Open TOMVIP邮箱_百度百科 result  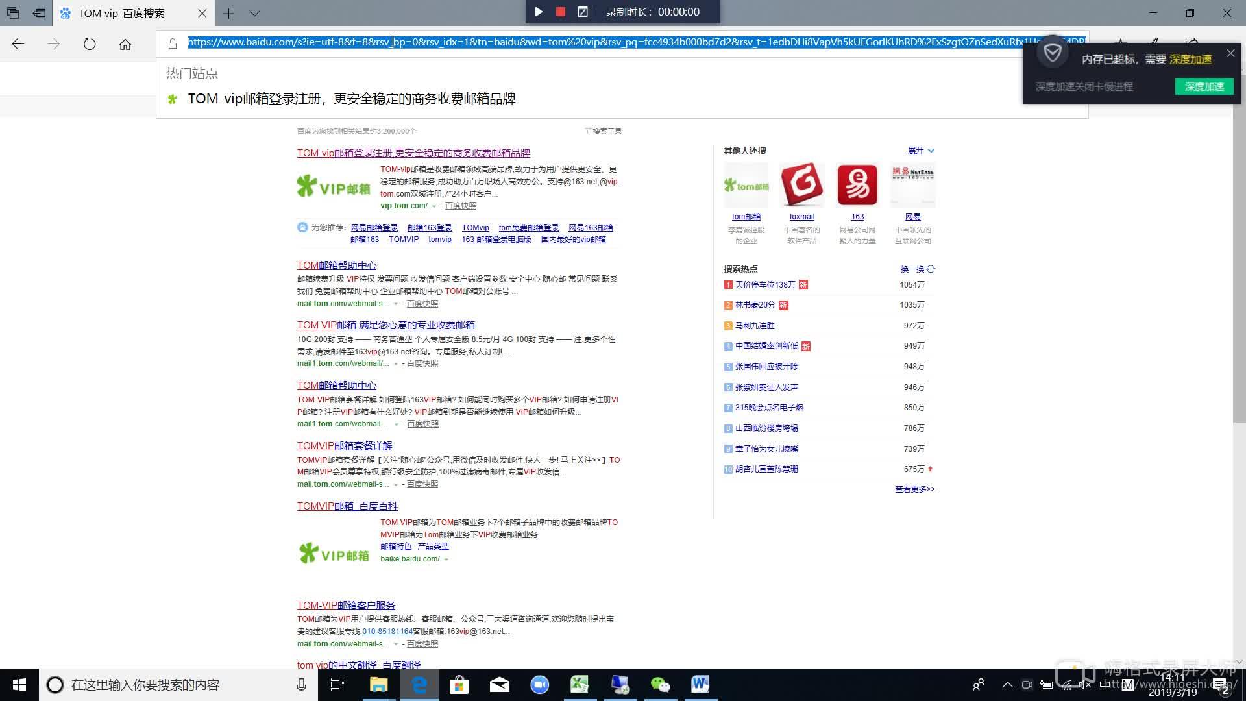click(x=347, y=506)
